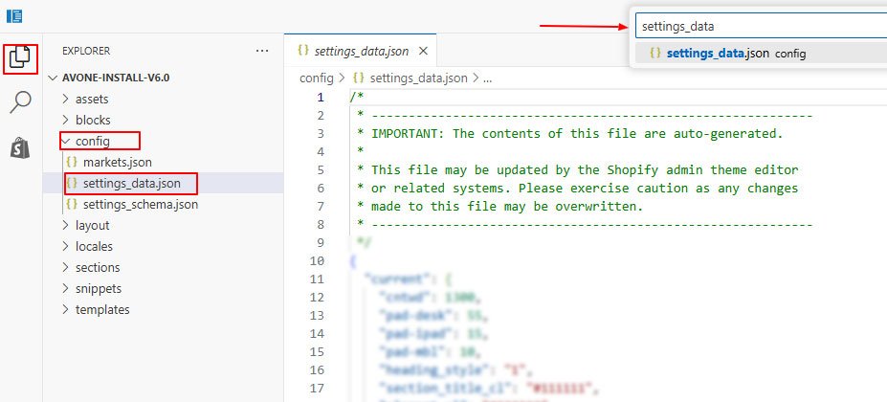Click the settings_data.json tab file icon
Image resolution: width=887 pixels, height=402 pixels.
pyautogui.click(x=302, y=51)
